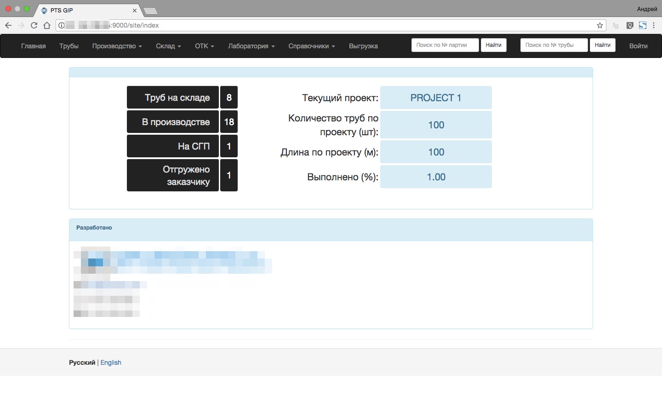Click the blue extension icon in toolbar
The height and width of the screenshot is (414, 662).
point(643,25)
